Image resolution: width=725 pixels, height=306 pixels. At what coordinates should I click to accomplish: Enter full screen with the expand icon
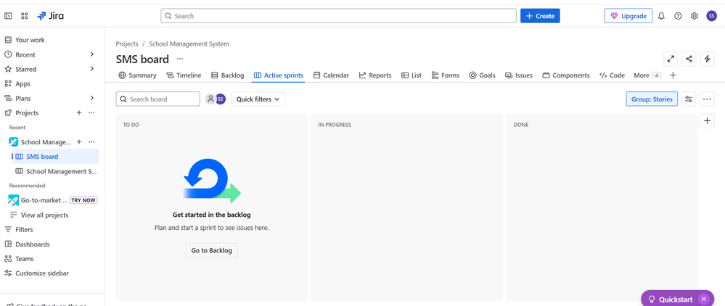click(671, 59)
